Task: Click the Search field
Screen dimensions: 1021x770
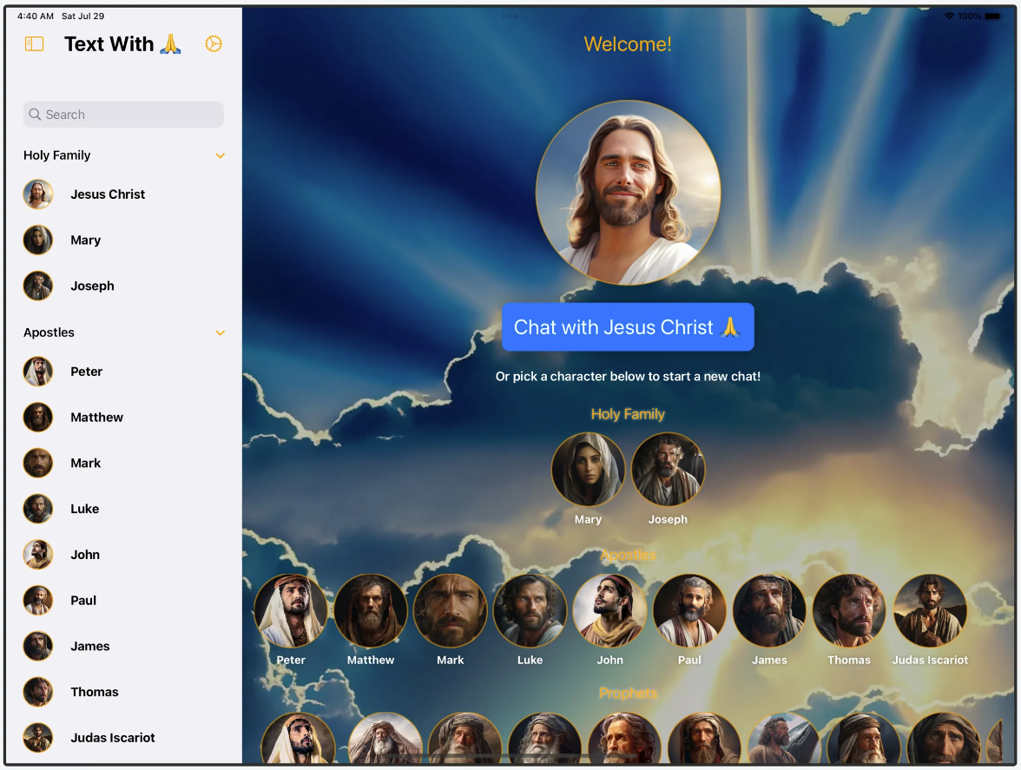Action: 123,115
